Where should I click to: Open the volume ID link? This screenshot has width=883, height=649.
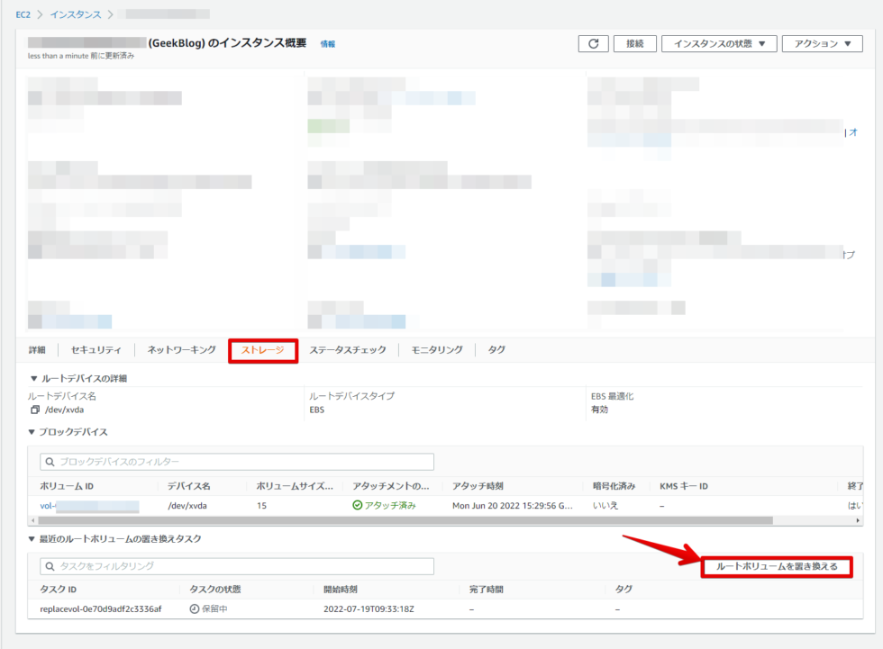[x=88, y=506]
